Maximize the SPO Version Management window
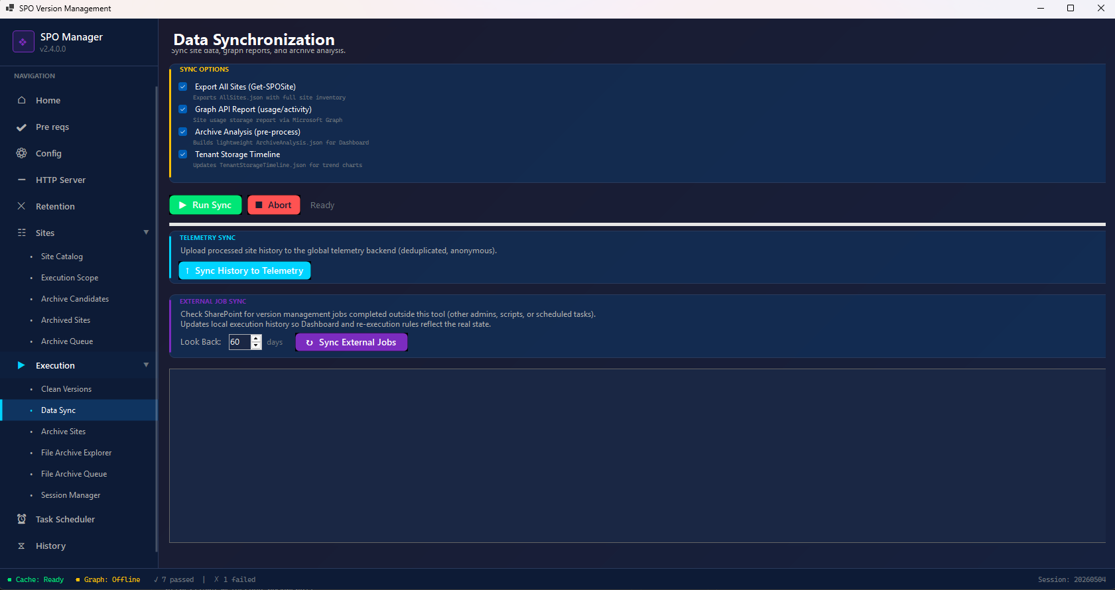Image resolution: width=1115 pixels, height=590 pixels. point(1071,8)
